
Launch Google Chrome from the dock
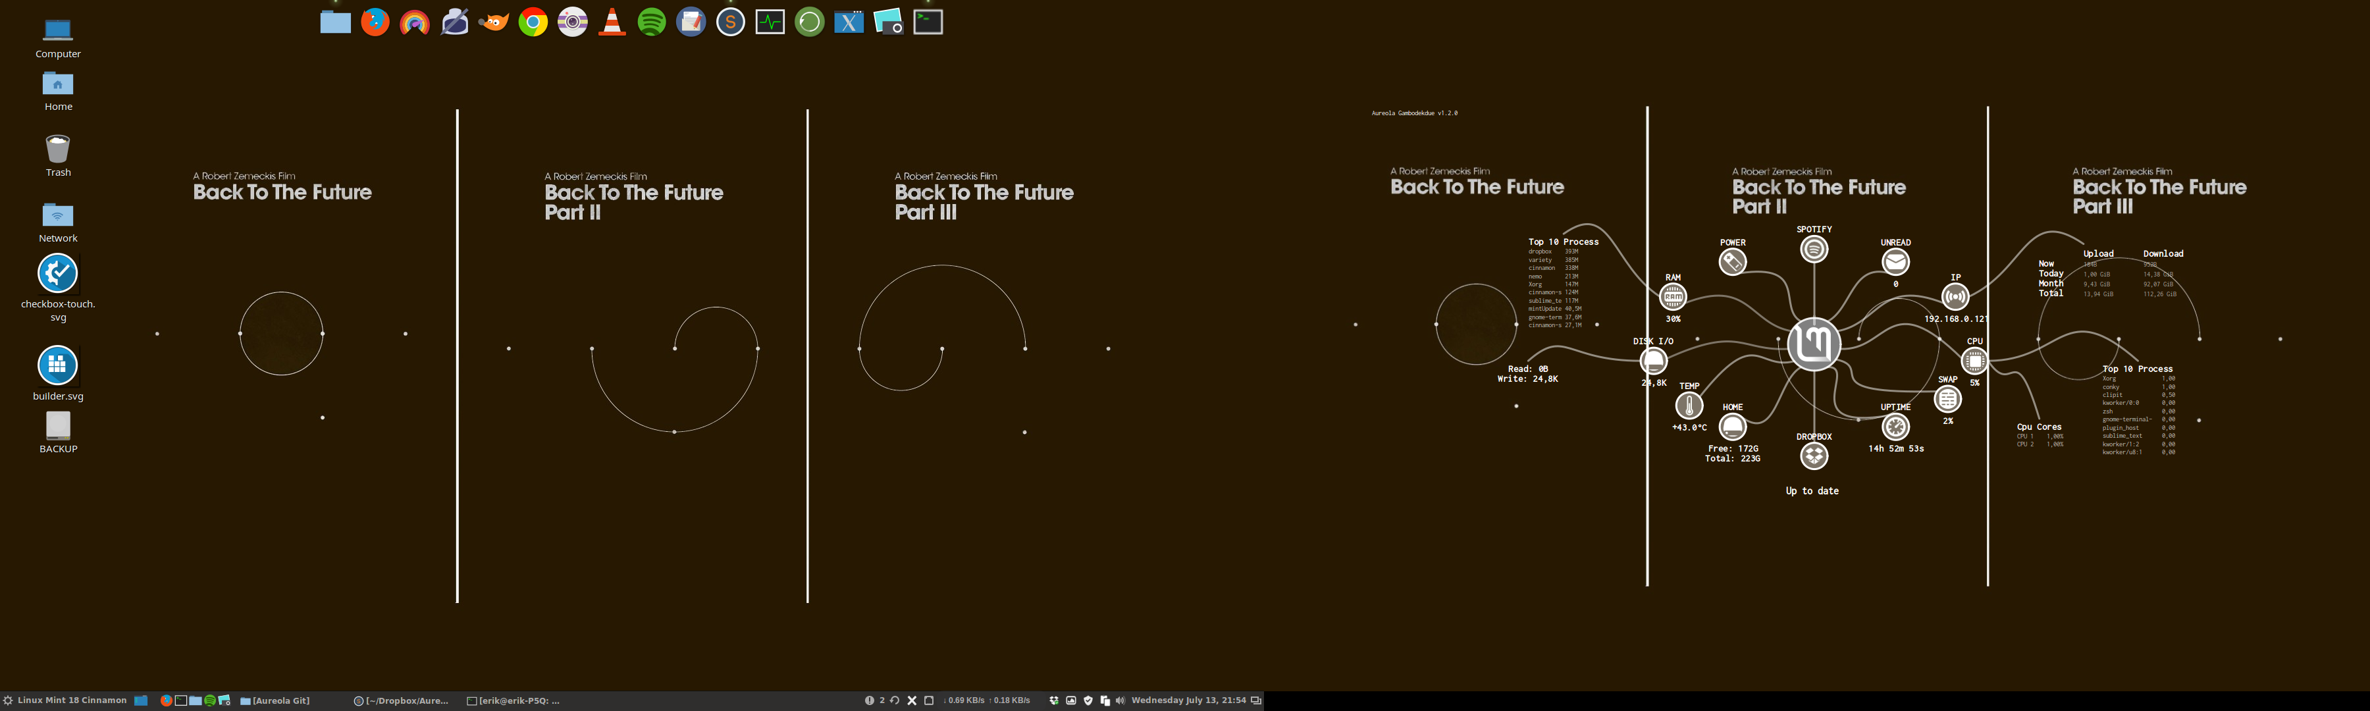click(x=533, y=22)
